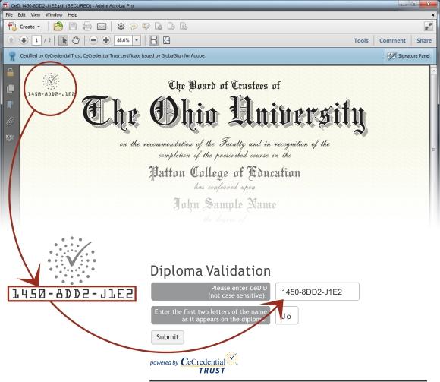The height and width of the screenshot is (382, 440).
Task: Click the email envelope icon
Action: [x=102, y=27]
